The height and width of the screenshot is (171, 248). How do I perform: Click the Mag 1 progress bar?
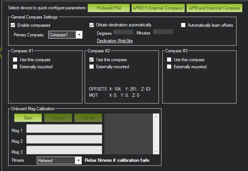click(64, 128)
